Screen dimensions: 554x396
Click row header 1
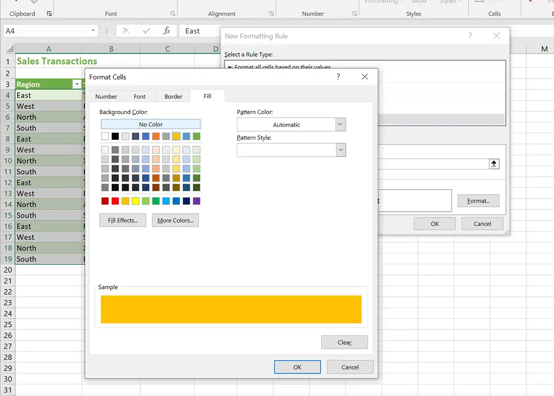pyautogui.click(x=8, y=61)
